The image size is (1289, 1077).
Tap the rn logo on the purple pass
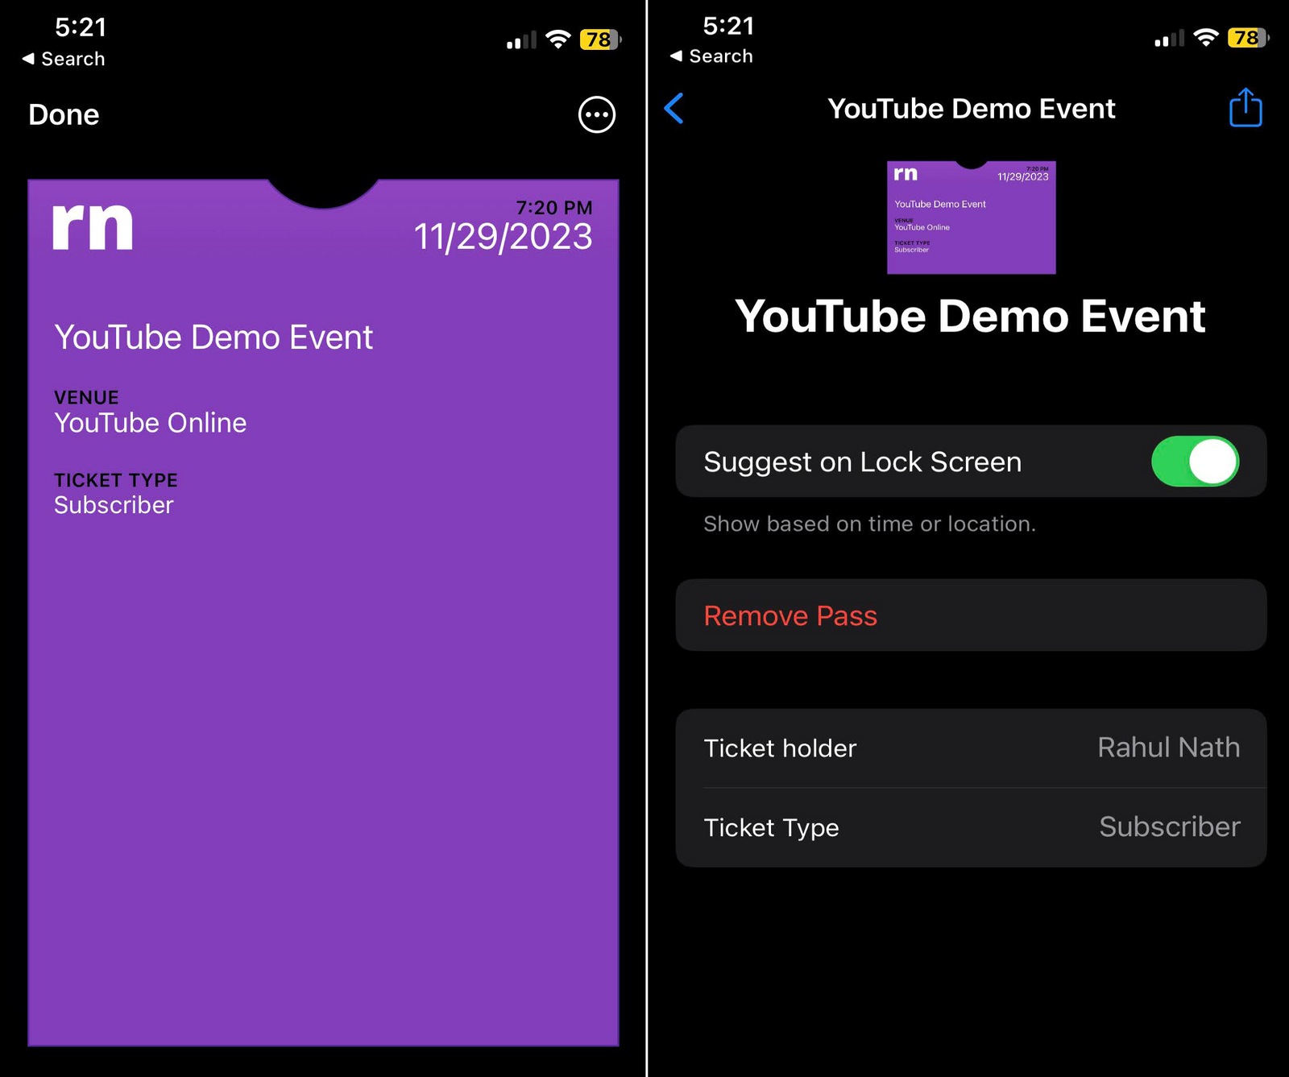[x=93, y=226]
